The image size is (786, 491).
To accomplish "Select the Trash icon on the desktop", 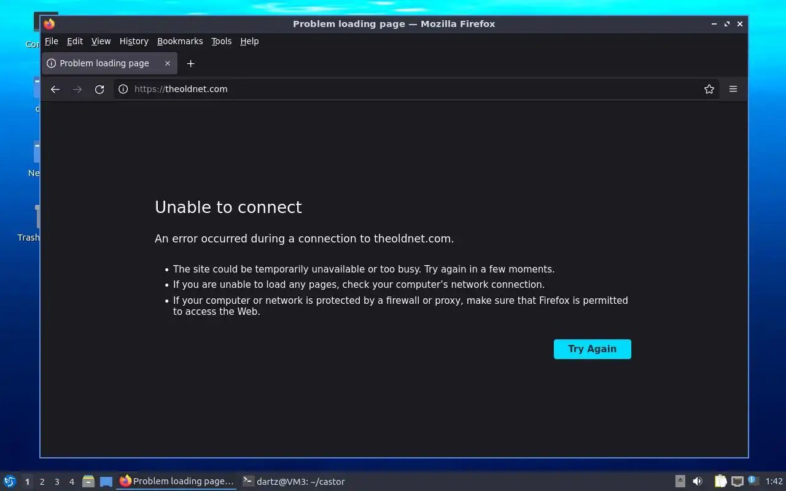I will click(x=29, y=224).
